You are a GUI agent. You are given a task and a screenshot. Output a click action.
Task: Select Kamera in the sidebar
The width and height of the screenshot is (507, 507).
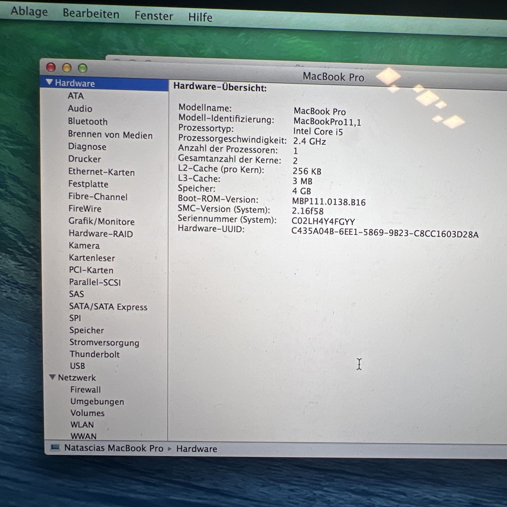pyautogui.click(x=84, y=245)
